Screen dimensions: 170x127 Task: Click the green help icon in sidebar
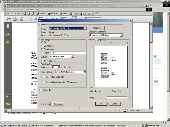point(8,43)
